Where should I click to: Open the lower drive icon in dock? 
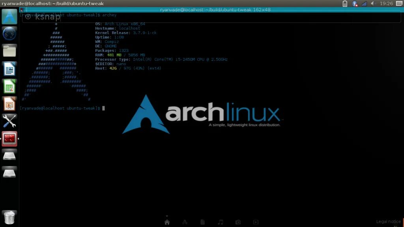9,173
